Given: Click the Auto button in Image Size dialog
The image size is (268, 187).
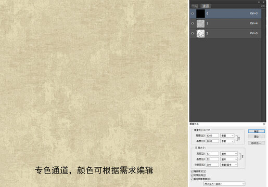Looking at the screenshot, I should pyautogui.click(x=257, y=143).
